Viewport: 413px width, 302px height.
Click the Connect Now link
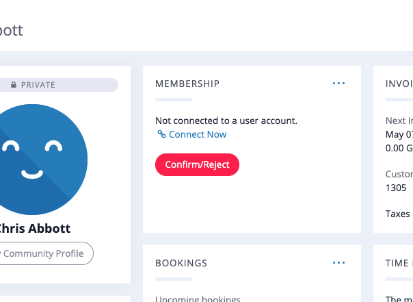[198, 134]
